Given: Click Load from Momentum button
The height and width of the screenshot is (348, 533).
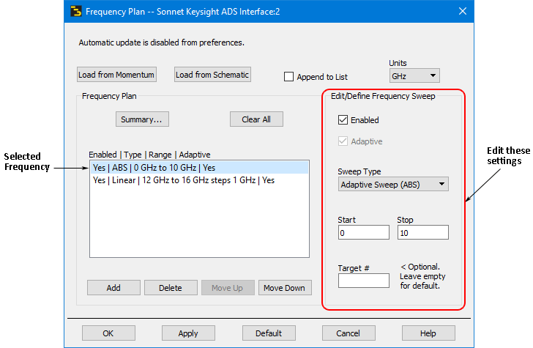Looking at the screenshot, I should (x=116, y=75).
